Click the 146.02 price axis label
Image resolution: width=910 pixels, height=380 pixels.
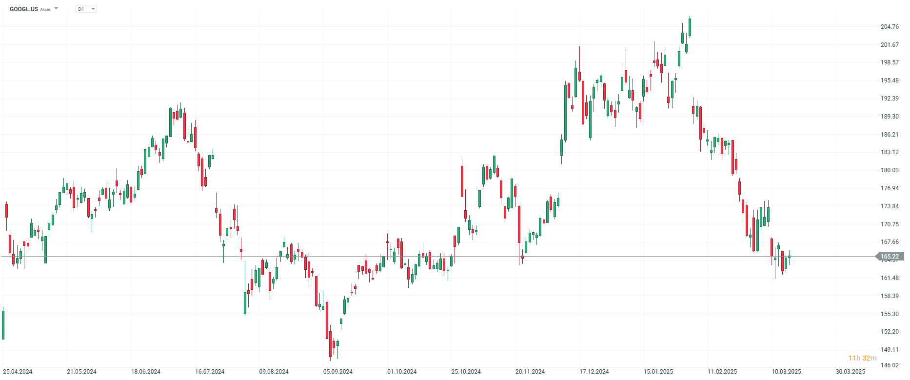coord(890,365)
